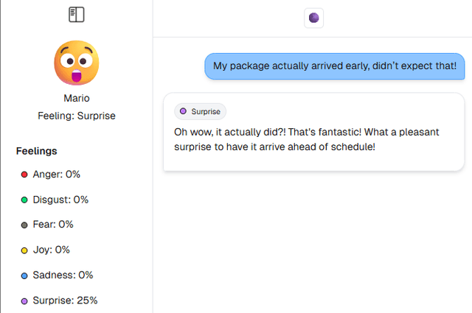Select the Sadness: 0% entry
This screenshot has width=472, height=313.
63,275
